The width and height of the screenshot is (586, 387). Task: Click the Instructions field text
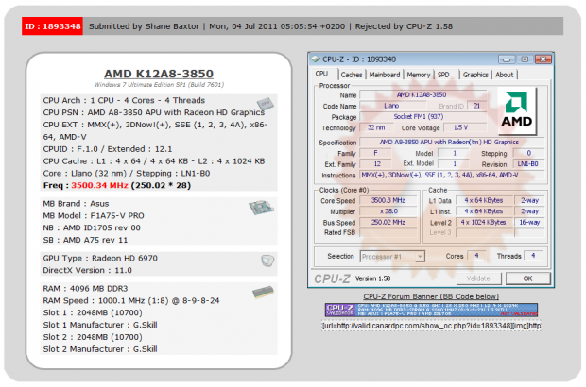point(452,175)
